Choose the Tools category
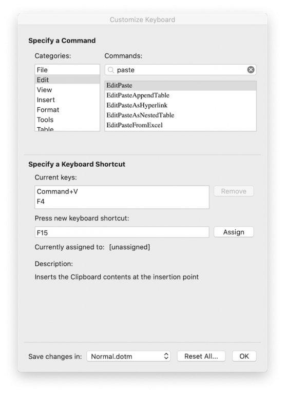 pyautogui.click(x=67, y=120)
